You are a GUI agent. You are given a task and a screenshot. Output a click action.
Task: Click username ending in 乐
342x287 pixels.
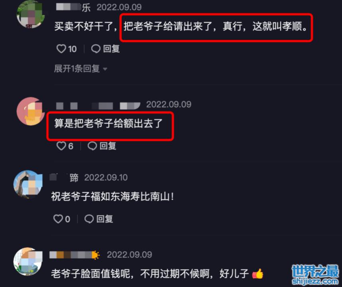[x=73, y=8]
